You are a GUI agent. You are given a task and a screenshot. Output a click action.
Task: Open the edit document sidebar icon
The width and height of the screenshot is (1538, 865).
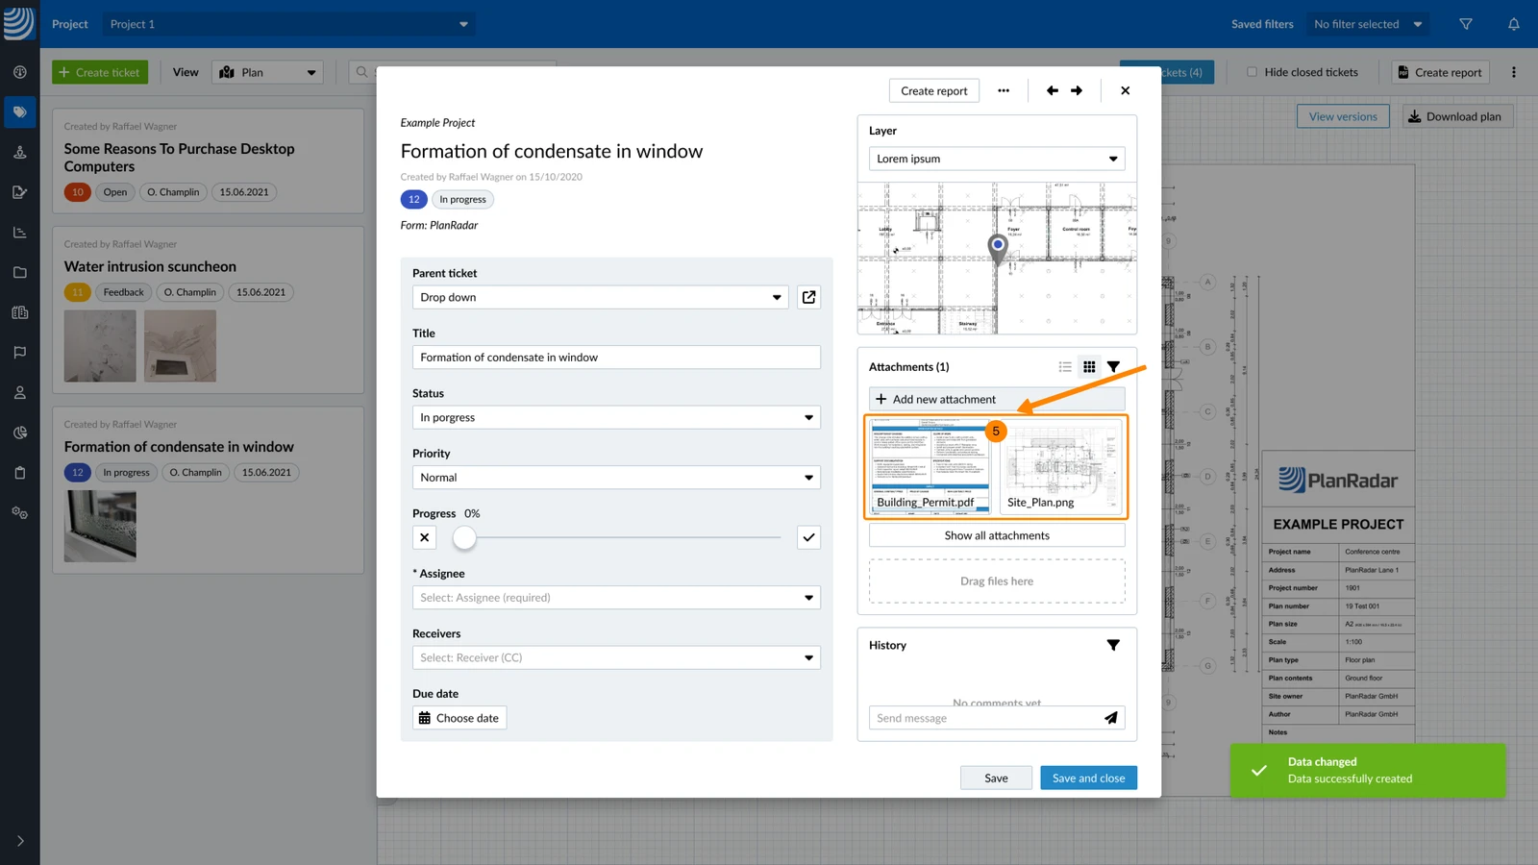19,192
